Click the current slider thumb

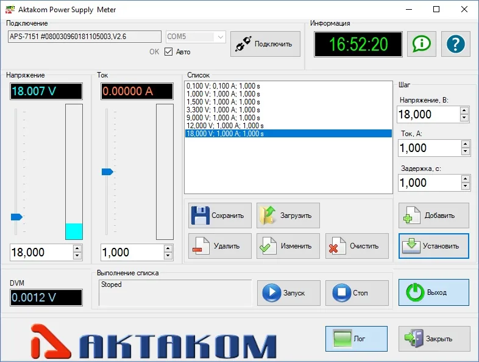pyautogui.click(x=107, y=172)
